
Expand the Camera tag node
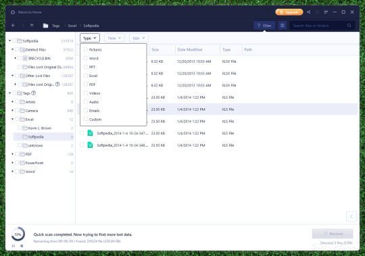coord(13,111)
